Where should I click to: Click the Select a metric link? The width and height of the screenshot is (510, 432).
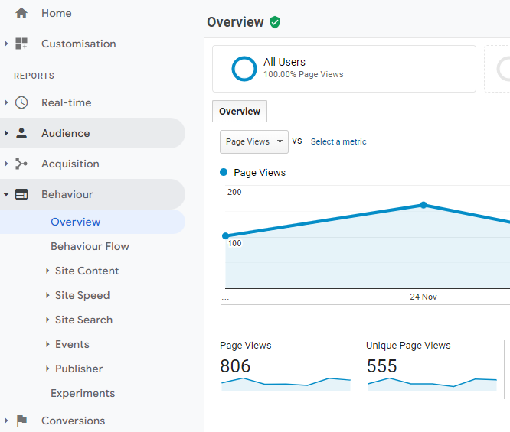click(338, 141)
